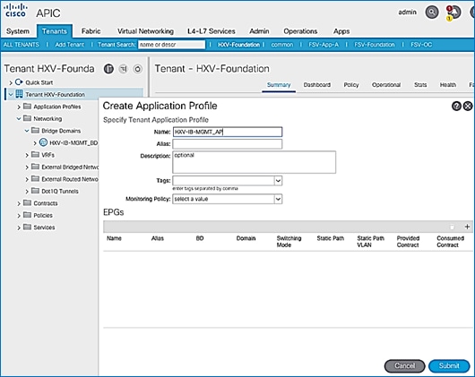Image resolution: width=475 pixels, height=377 pixels.
Task: Expand the Policies node
Action: coord(19,216)
